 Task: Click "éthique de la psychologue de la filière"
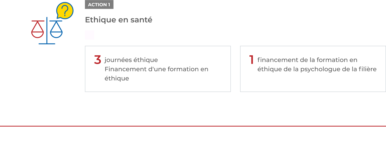pyautogui.click(x=317, y=69)
